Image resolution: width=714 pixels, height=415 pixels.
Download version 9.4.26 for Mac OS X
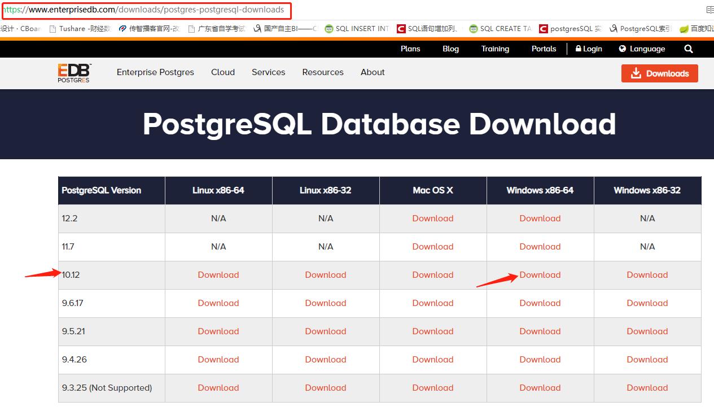[433, 360]
